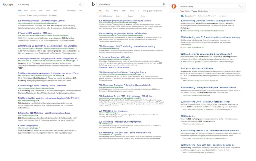Click inside the Bing search input field
The image size is (256, 161).
125,4
